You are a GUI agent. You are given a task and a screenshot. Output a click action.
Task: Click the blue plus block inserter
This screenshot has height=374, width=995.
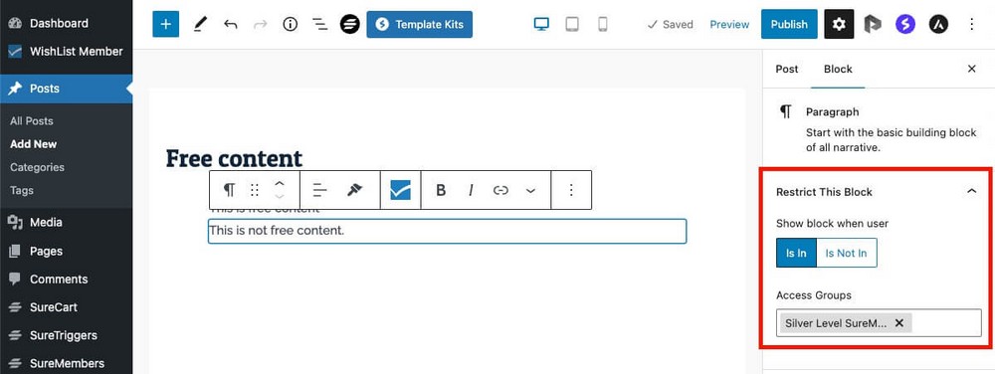[x=165, y=24]
